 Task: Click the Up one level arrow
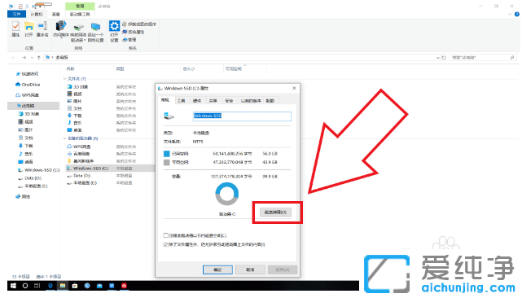coord(39,58)
